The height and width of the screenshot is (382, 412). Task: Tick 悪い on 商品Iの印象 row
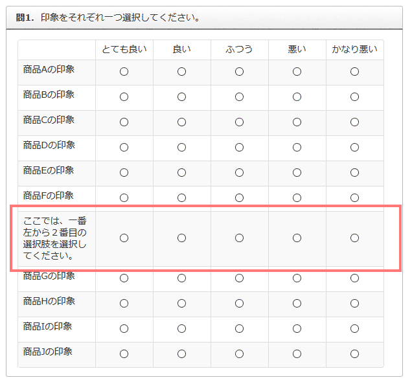point(297,329)
